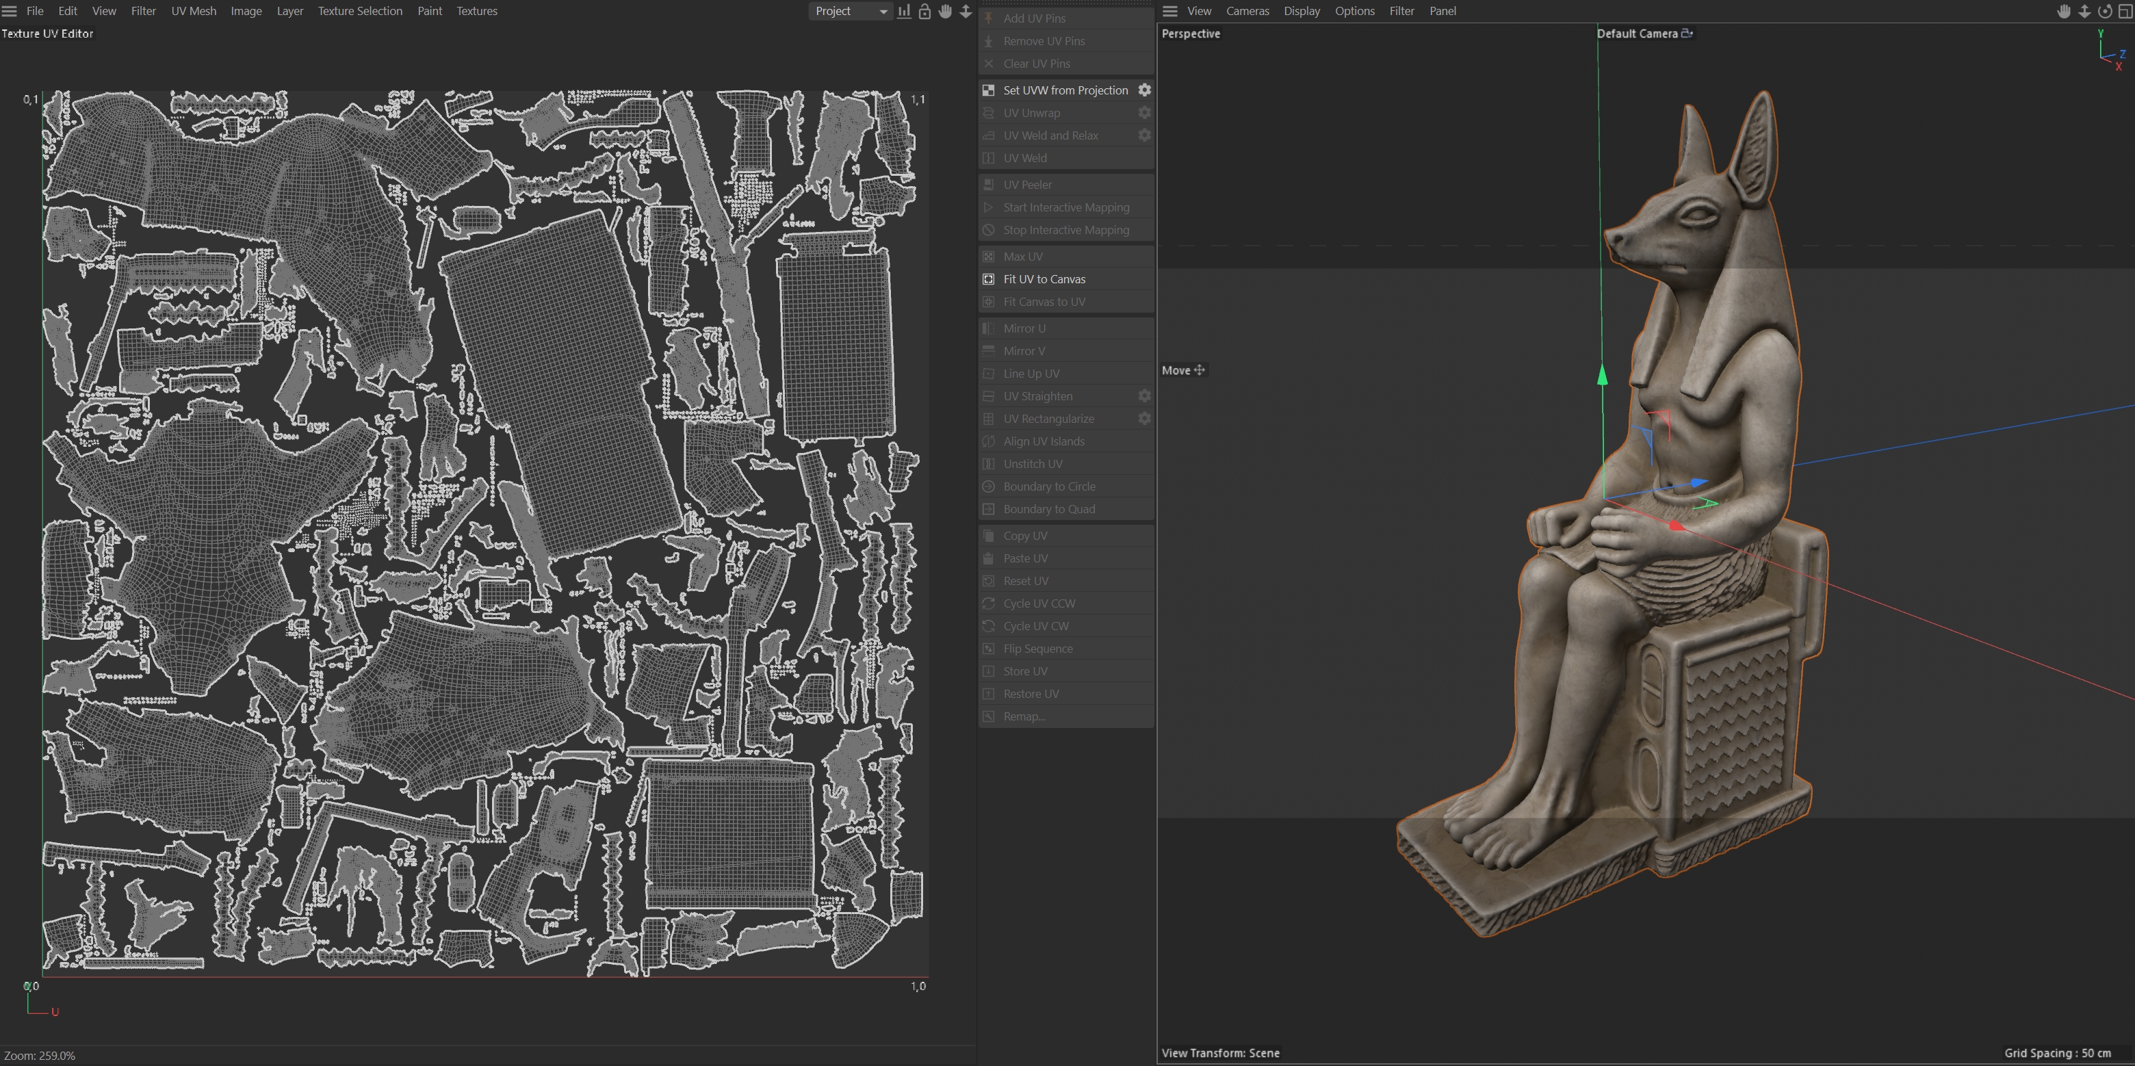This screenshot has width=2135, height=1066.
Task: Click Set UVW from Projection command
Action: [x=1065, y=90]
